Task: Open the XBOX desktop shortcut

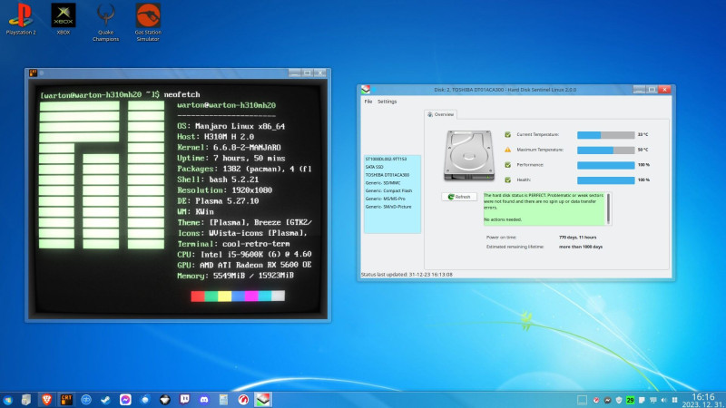Action: [x=64, y=15]
